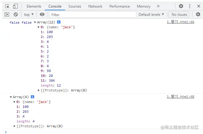Create a live expression with eye icon
This screenshot has height=134, width=203.
click(x=42, y=14)
